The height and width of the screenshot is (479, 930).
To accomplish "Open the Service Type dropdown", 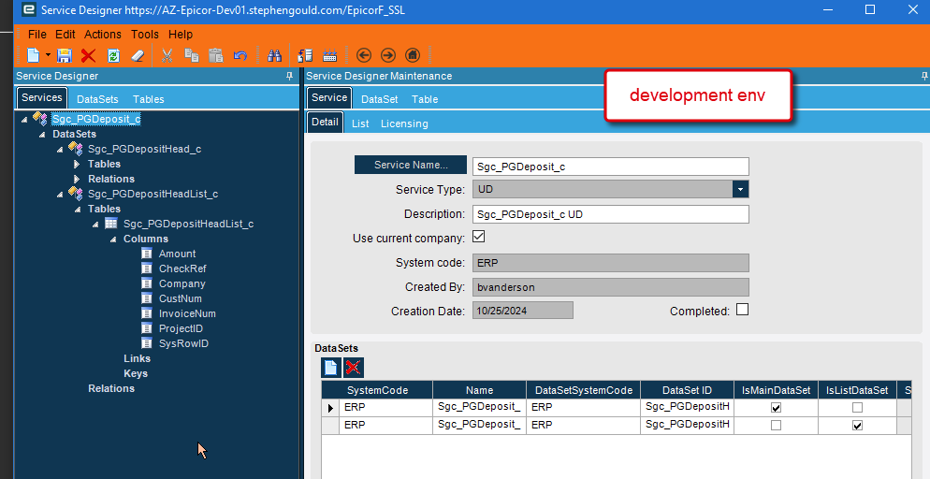I will 741,189.
